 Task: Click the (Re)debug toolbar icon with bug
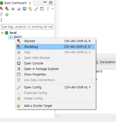[x=7, y=9]
